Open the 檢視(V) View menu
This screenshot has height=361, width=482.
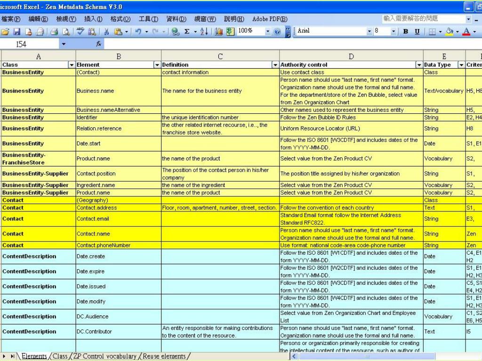(66, 19)
